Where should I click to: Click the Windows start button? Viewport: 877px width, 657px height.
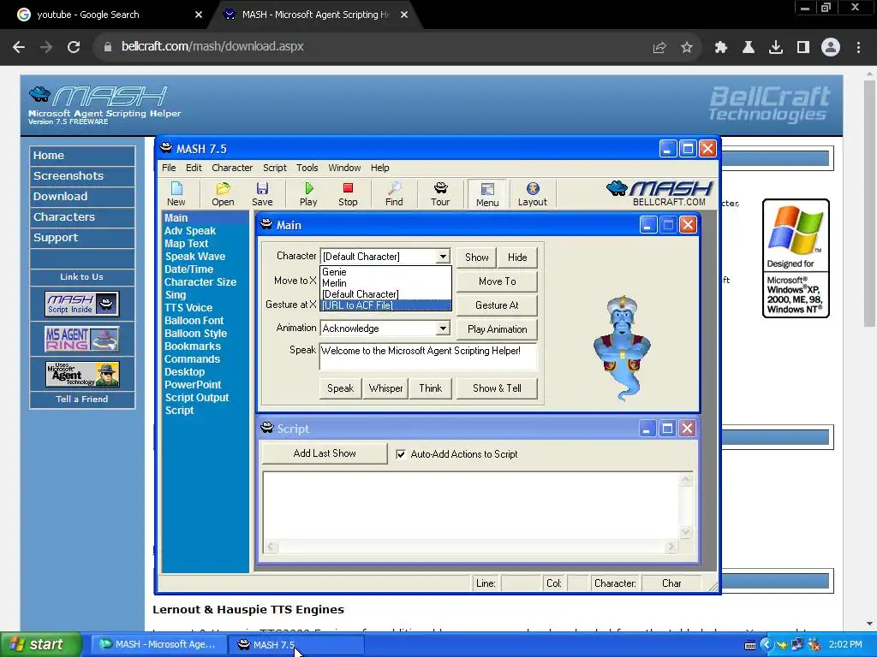(40, 644)
